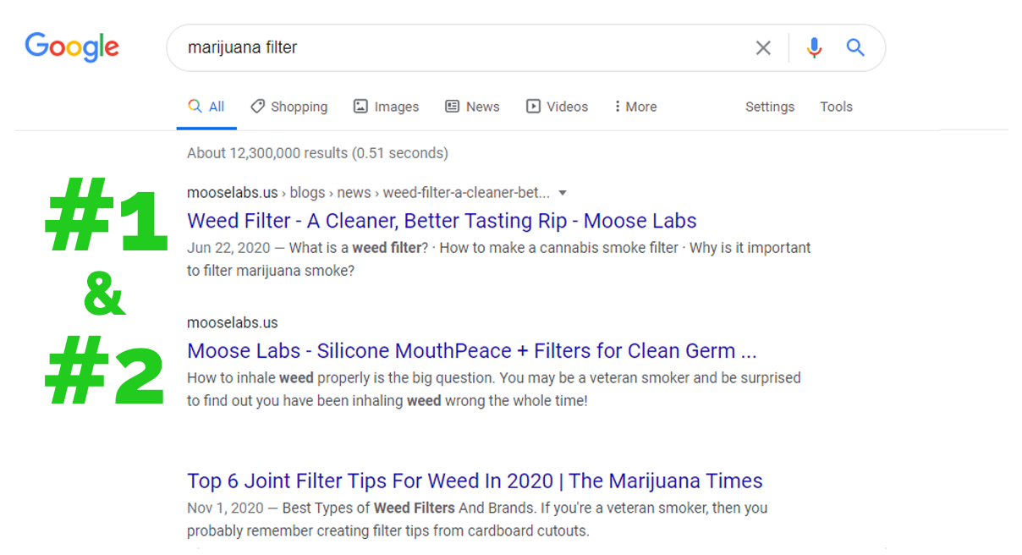This screenshot has height=555, width=1022.
Task: Start voice search with microphone icon
Action: click(x=814, y=48)
